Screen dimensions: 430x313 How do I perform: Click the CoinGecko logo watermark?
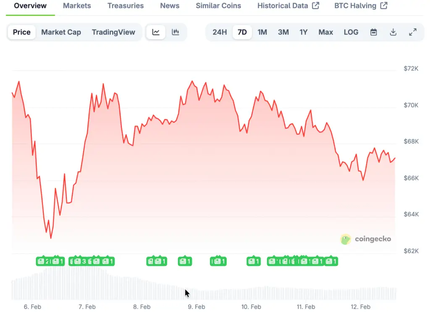pos(366,239)
